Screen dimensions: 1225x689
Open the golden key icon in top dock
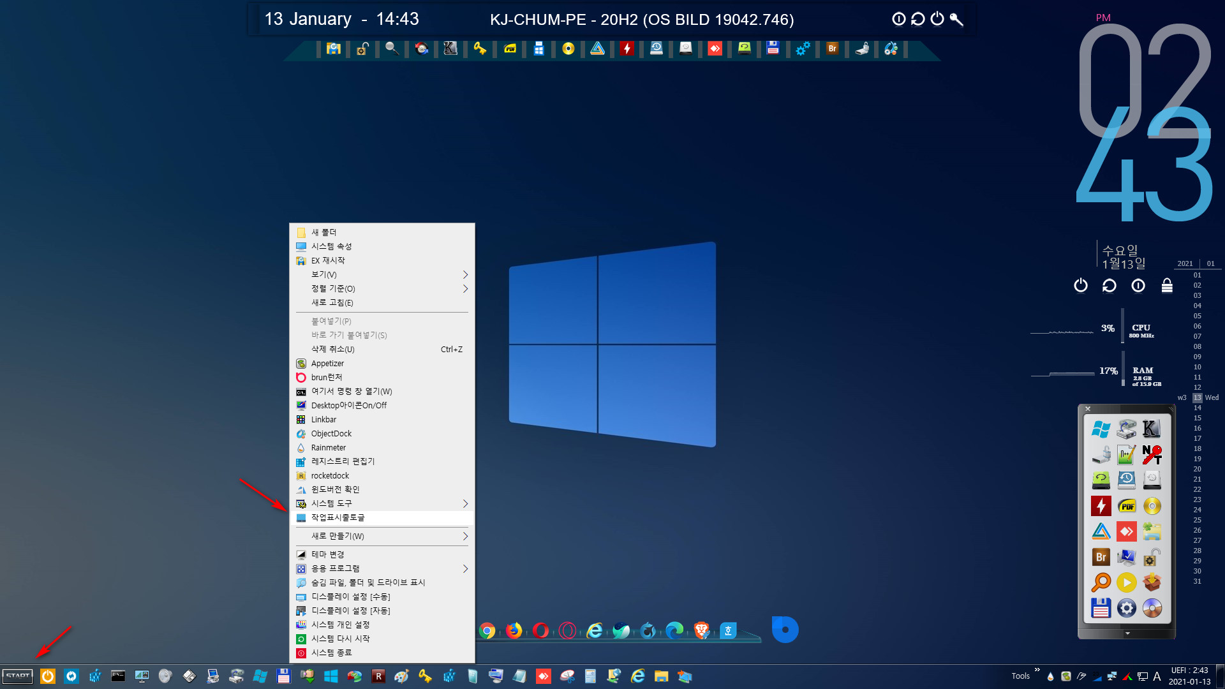(480, 48)
